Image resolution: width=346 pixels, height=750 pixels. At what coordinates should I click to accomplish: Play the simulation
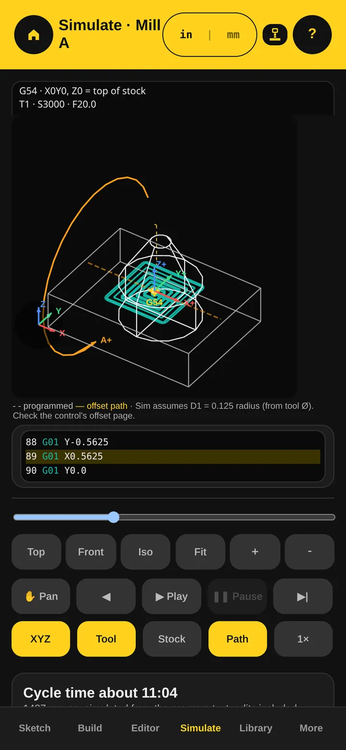click(x=172, y=596)
